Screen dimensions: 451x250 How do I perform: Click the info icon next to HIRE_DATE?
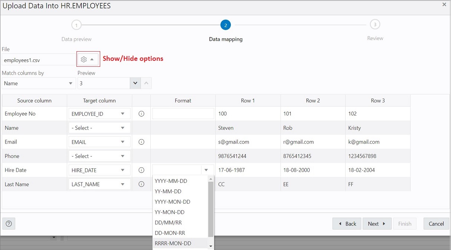pos(141,170)
